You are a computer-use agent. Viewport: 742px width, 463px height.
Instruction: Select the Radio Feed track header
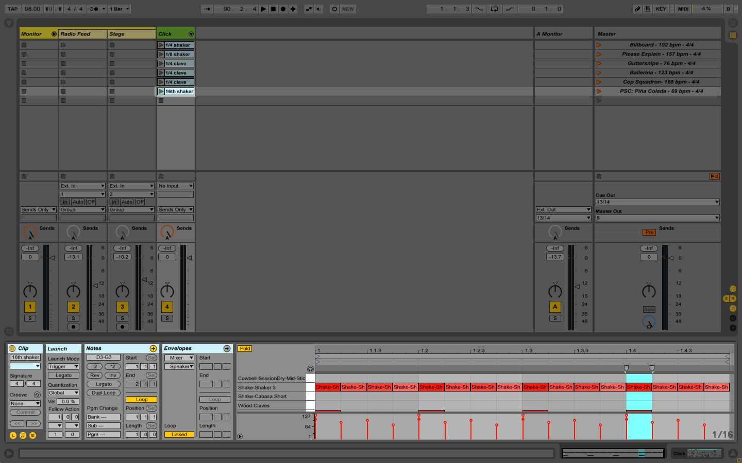coord(82,34)
